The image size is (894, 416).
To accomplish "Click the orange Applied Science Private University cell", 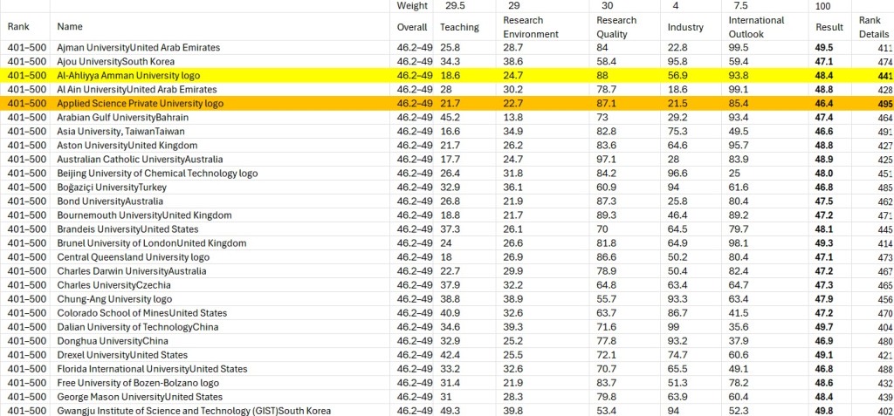I will point(140,104).
